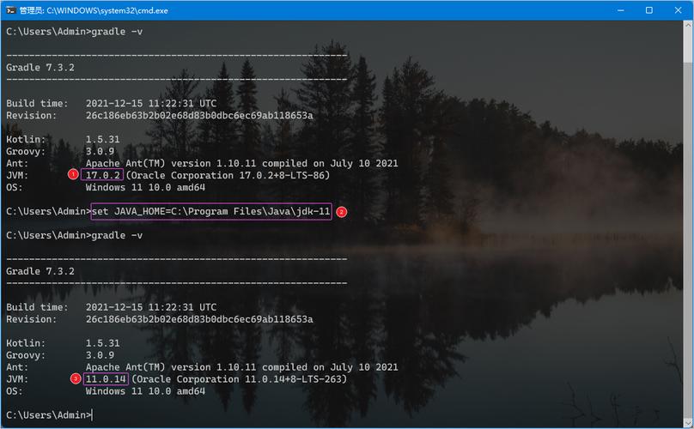Click the scrollbar down arrow
This screenshot has height=429, width=694.
[x=686, y=422]
